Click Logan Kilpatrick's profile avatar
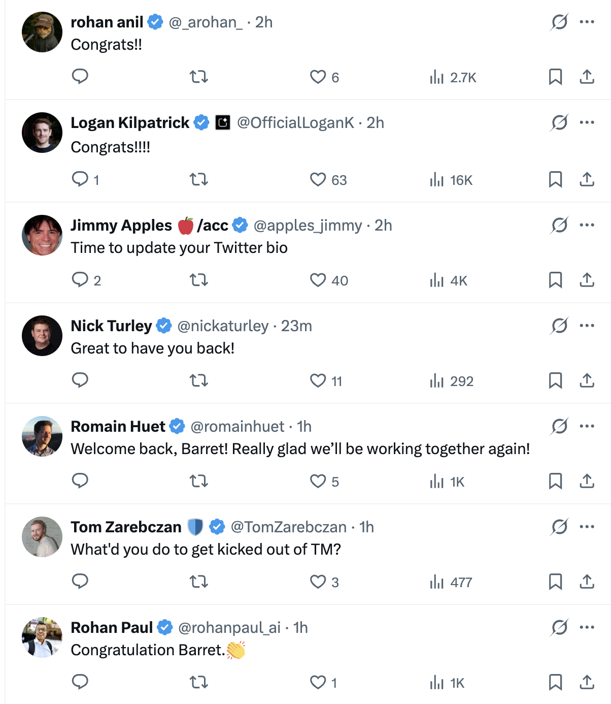 pyautogui.click(x=42, y=133)
